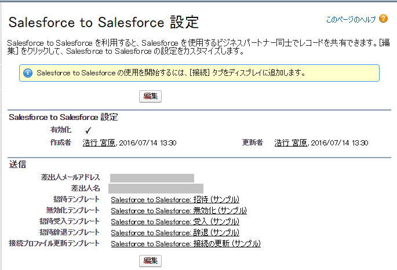Open このページのヘルプ link

click(x=351, y=19)
